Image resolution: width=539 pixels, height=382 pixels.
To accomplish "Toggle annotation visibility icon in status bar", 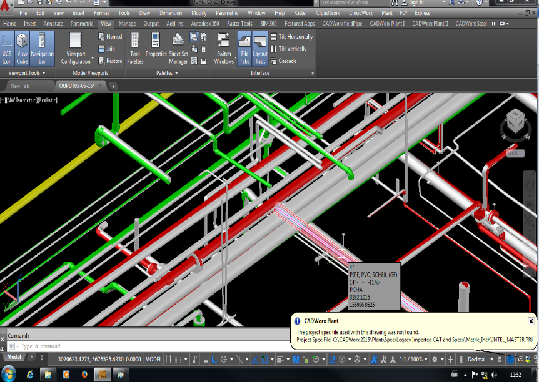I will [374, 360].
